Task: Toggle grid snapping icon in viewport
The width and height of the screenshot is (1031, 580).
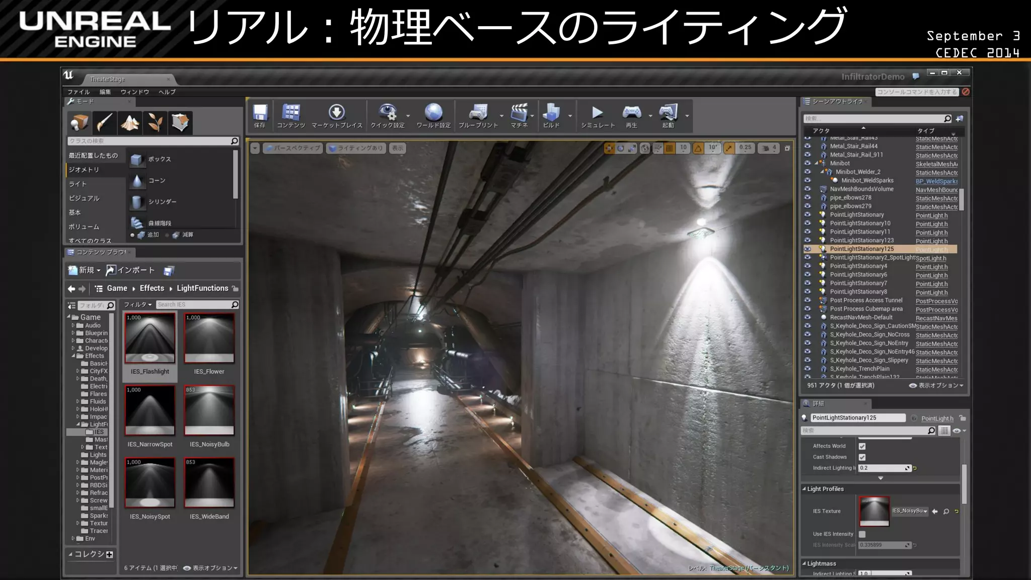Action: point(670,148)
